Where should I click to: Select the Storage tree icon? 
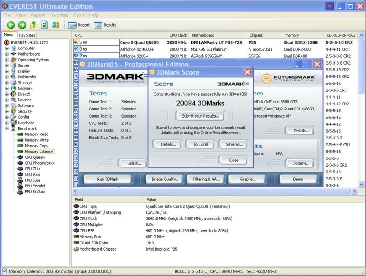pos(14,83)
